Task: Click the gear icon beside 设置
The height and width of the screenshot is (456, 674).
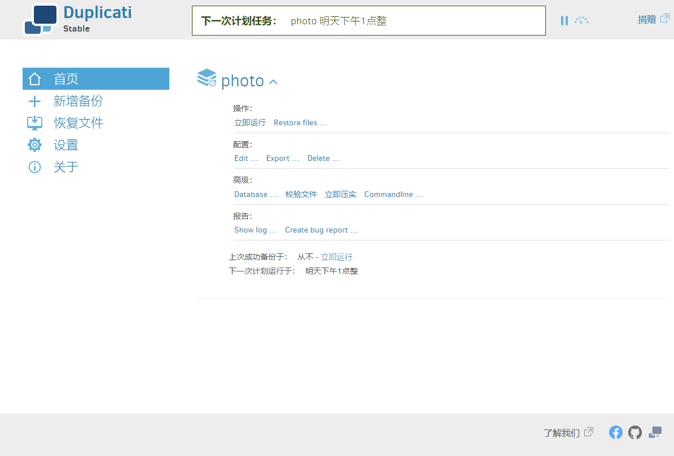Action: [35, 145]
